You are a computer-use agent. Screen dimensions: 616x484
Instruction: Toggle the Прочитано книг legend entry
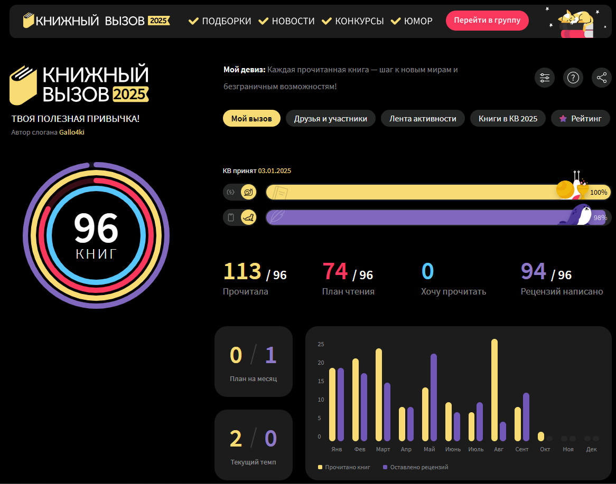pos(344,467)
